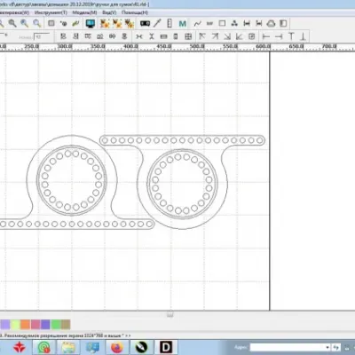Screen dimensions: 355x355
Task: Open the computer monitor taskbar icon
Action: point(93,347)
